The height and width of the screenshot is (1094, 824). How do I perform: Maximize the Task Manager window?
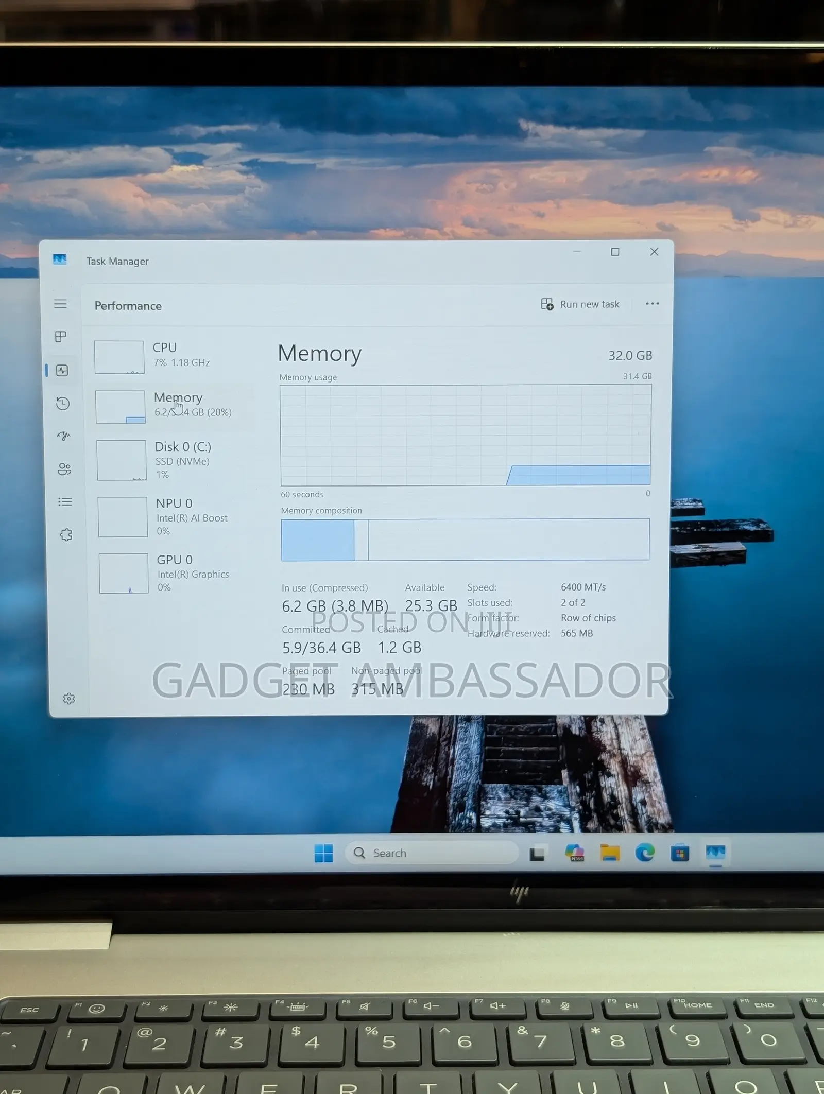point(615,252)
